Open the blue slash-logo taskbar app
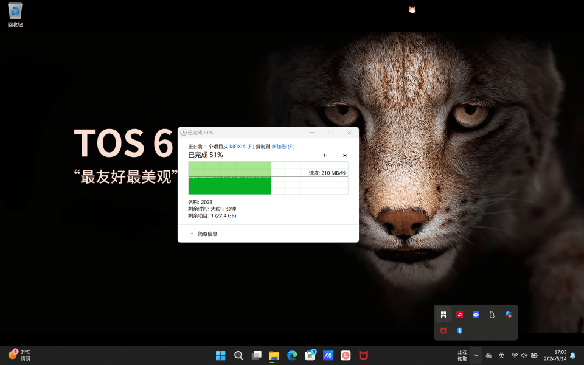 click(328, 355)
